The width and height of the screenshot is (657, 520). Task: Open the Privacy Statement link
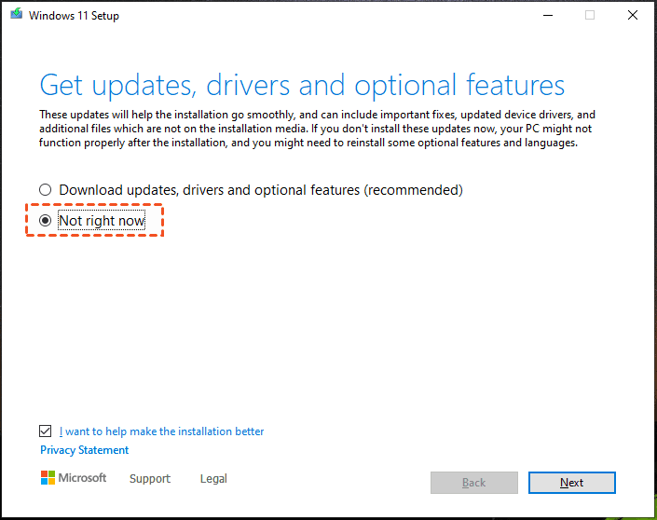click(84, 450)
